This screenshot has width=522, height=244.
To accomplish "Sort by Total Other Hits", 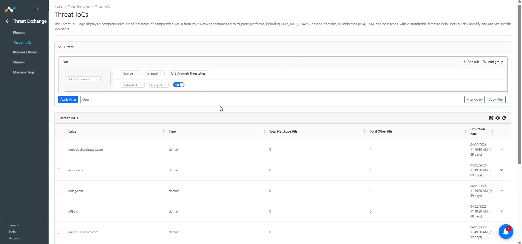I will [465, 131].
